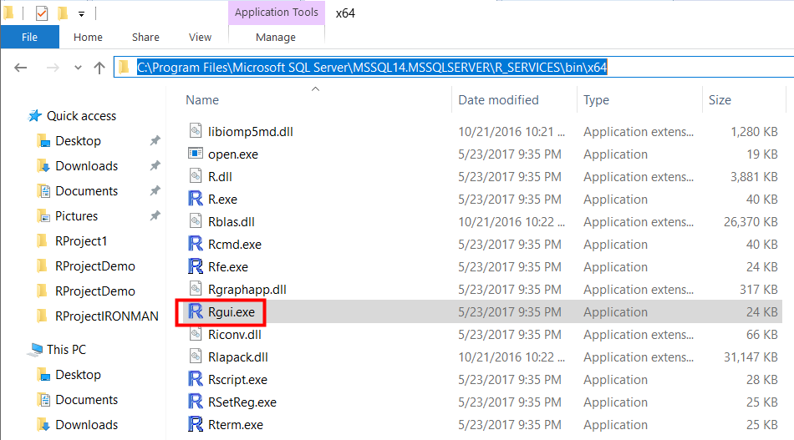Click the 26,370 KB size of Rblas.dll
794x440 pixels.
point(751,221)
